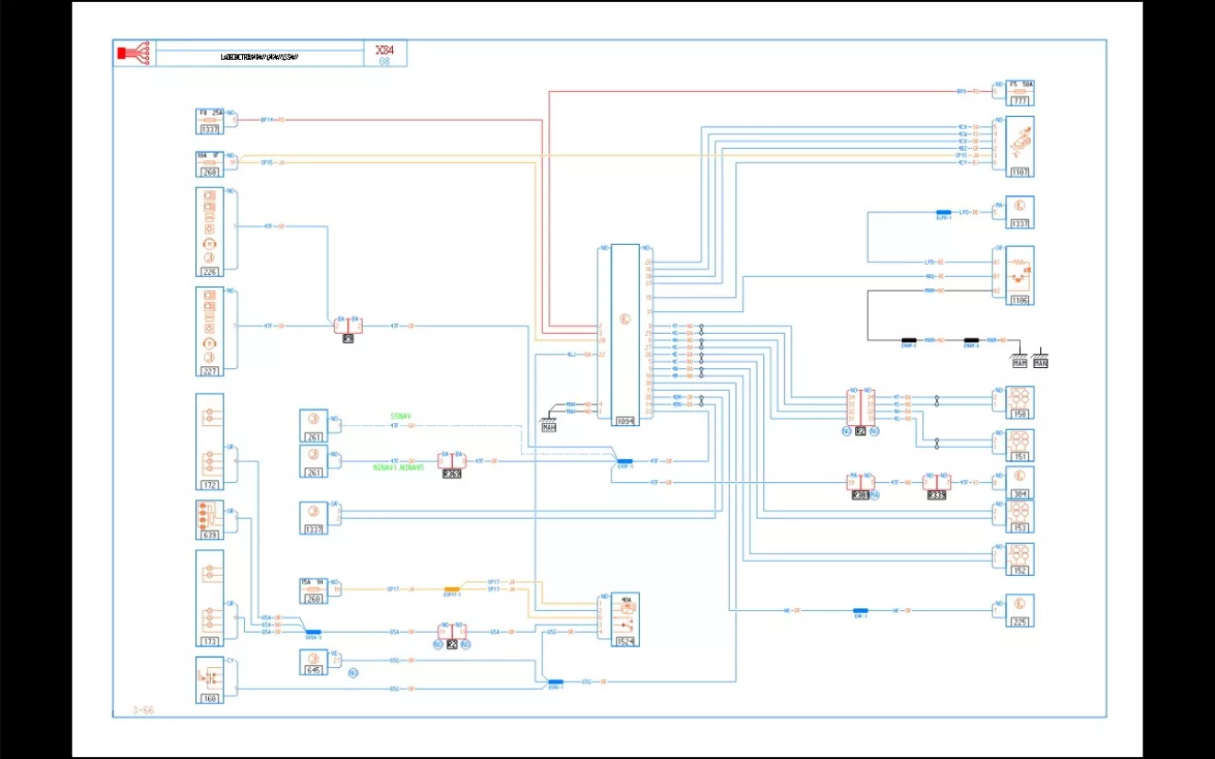This screenshot has height=759, width=1215.
Task: Click lamp component 150
Action: [1020, 402]
